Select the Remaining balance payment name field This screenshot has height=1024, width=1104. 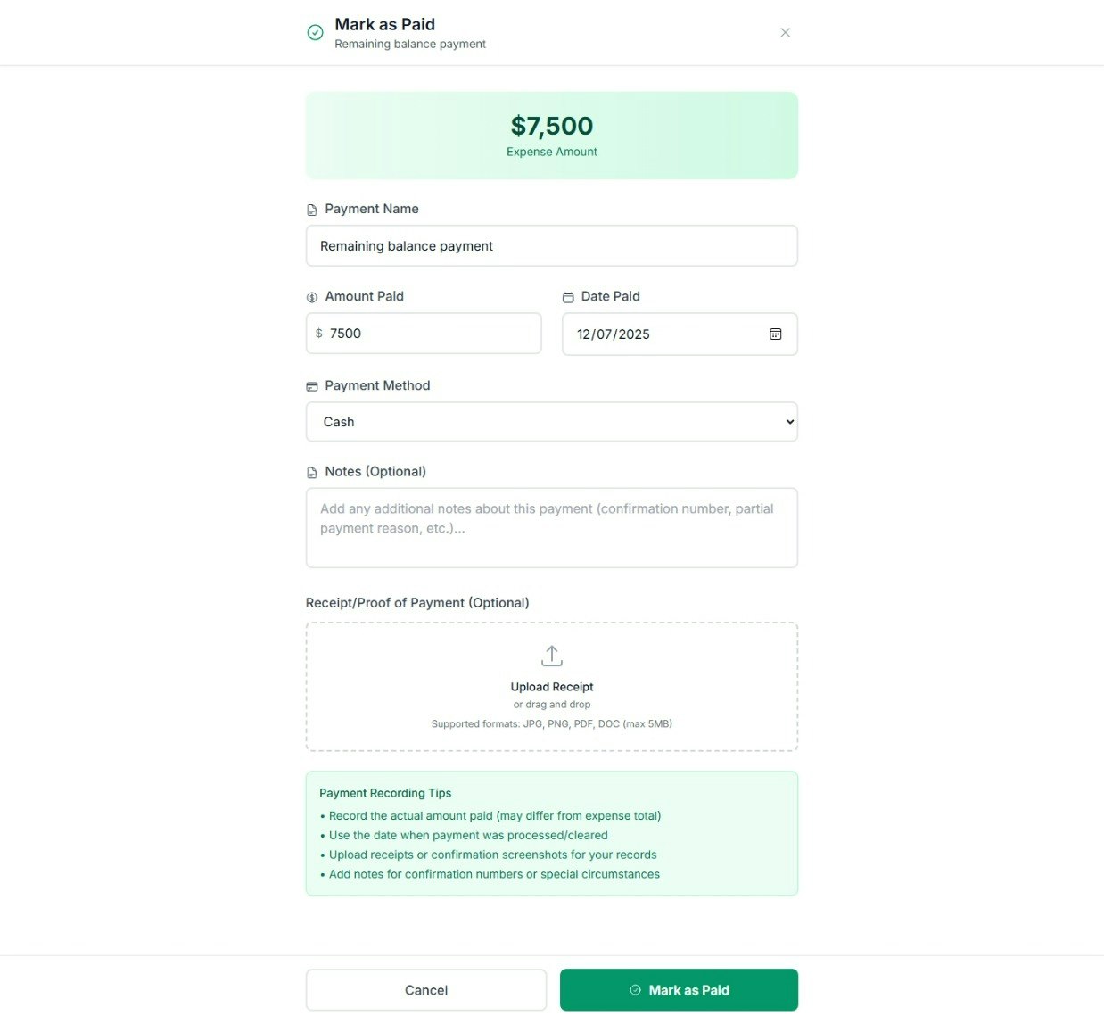point(551,245)
